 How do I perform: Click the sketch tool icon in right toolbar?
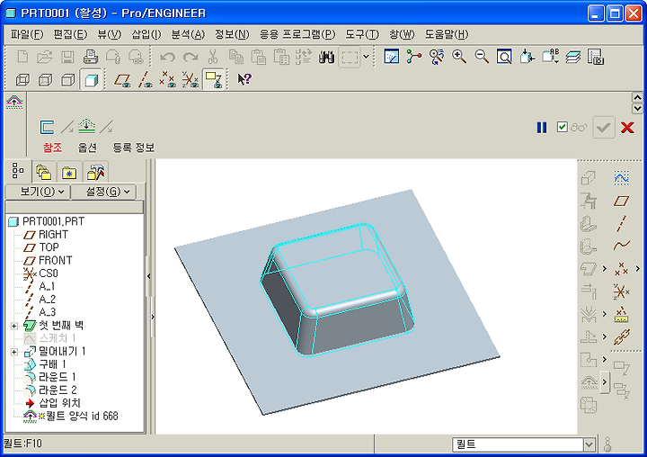click(621, 178)
